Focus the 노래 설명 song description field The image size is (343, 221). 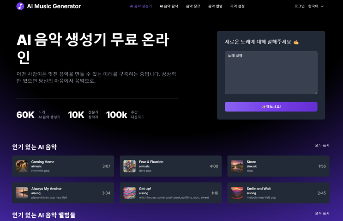click(x=271, y=73)
